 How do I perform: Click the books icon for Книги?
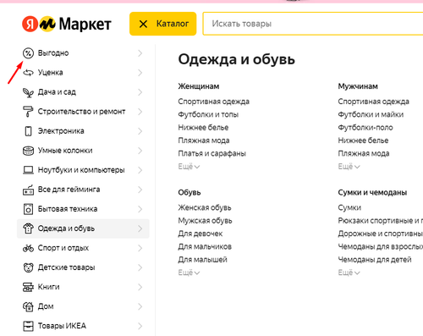tap(28, 287)
